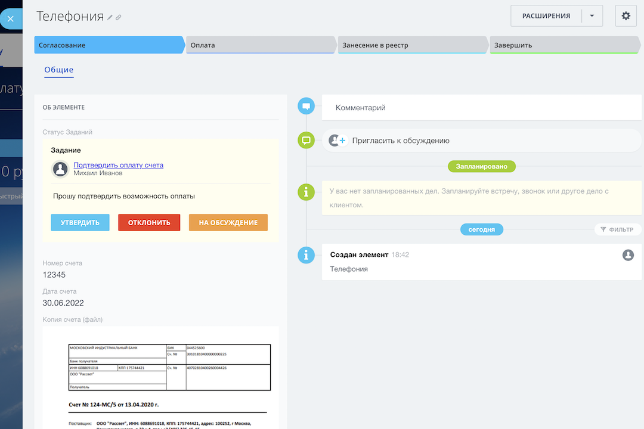Click the add-user icon to invite to discussion
644x429 pixels.
338,141
